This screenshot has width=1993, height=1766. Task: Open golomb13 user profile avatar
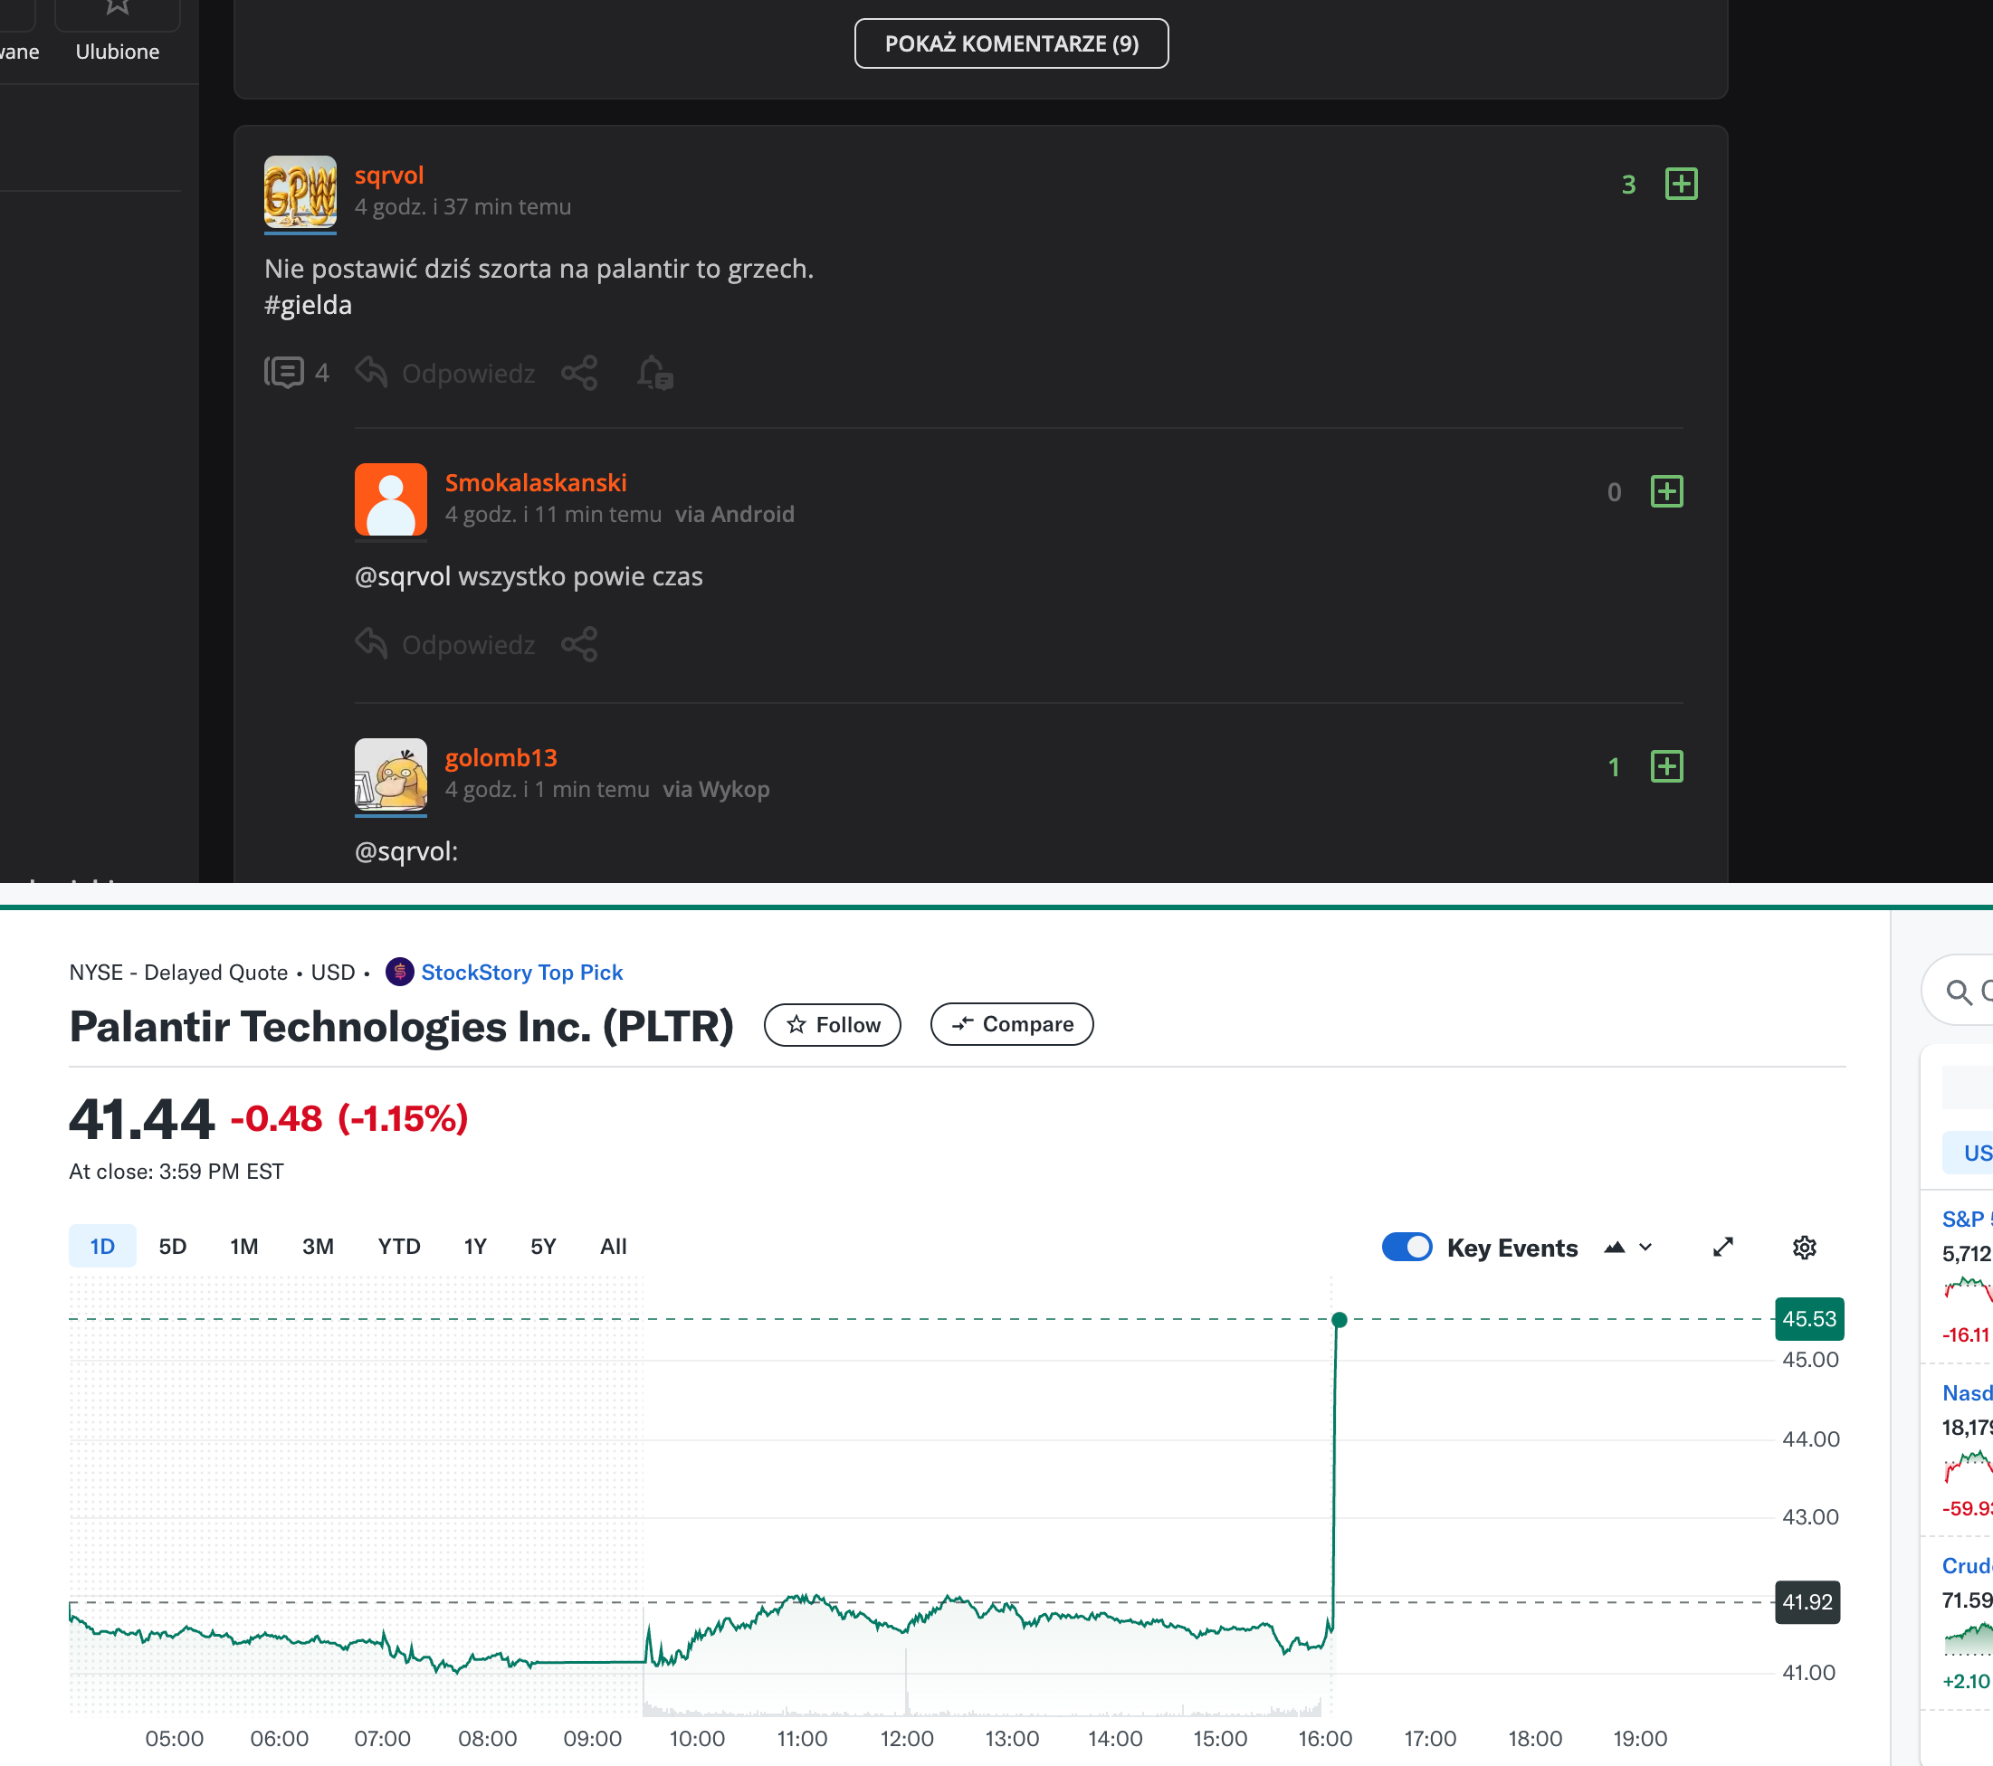390,774
